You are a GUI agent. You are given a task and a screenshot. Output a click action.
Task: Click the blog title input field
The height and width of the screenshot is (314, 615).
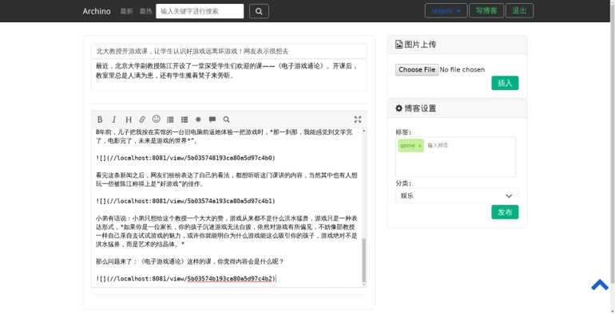(x=228, y=51)
